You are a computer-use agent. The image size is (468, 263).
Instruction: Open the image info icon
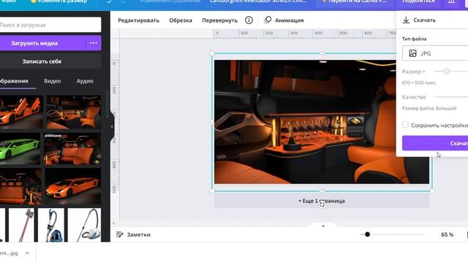pyautogui.click(x=249, y=20)
